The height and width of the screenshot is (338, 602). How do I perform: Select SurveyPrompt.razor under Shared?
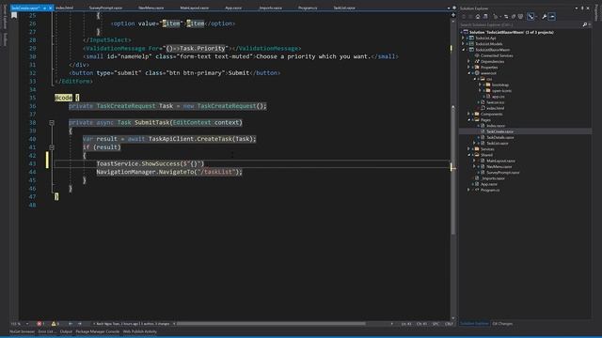coord(502,173)
